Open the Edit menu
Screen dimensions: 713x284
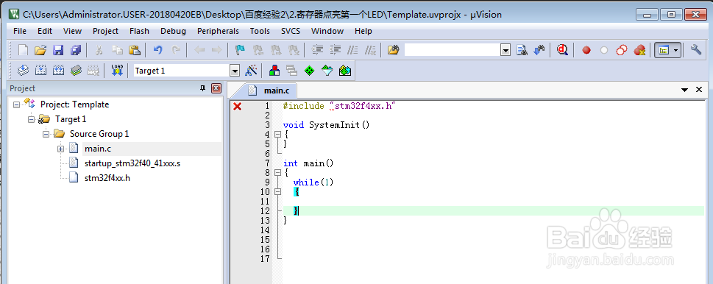45,31
